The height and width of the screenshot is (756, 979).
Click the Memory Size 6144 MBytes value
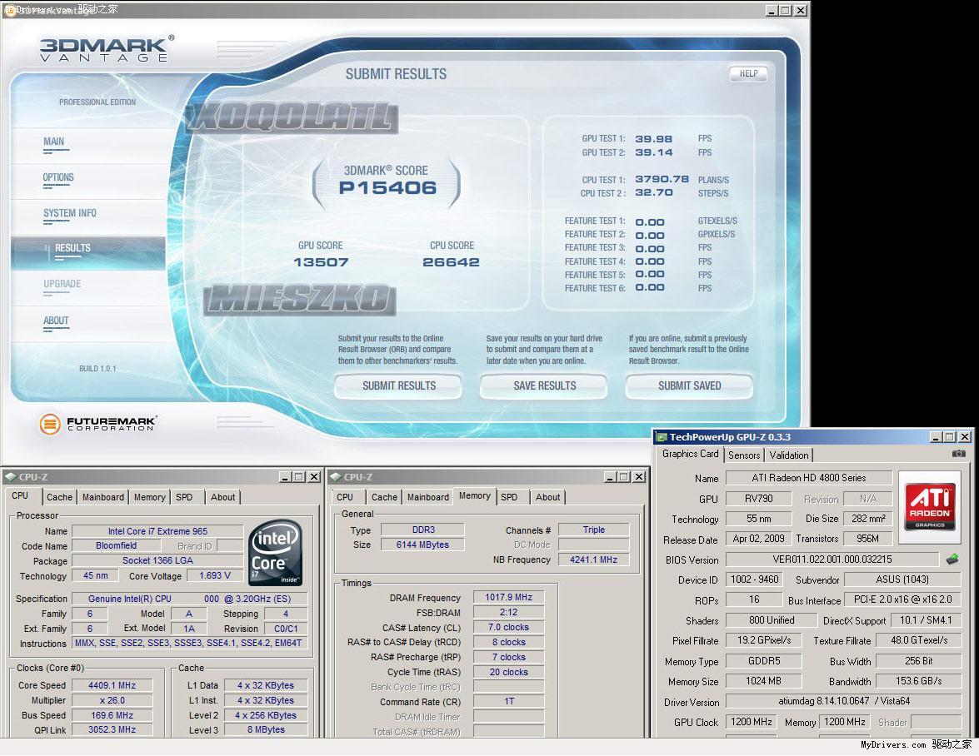click(x=422, y=545)
